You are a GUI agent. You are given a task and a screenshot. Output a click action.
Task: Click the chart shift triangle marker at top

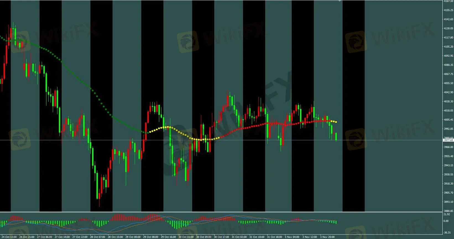pyautogui.click(x=340, y=1)
